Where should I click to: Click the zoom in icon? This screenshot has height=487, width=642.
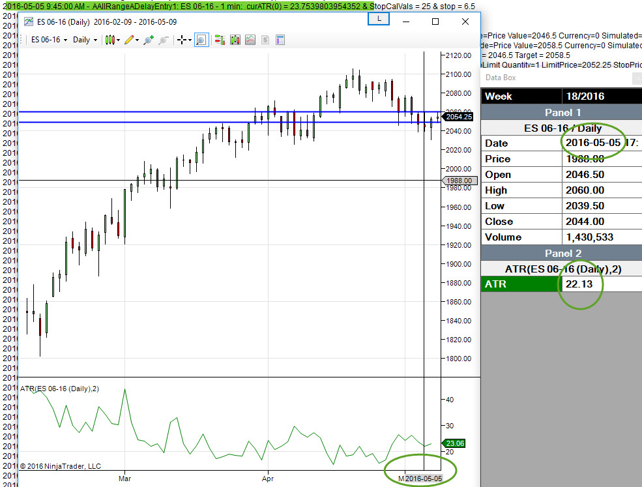tap(148, 40)
